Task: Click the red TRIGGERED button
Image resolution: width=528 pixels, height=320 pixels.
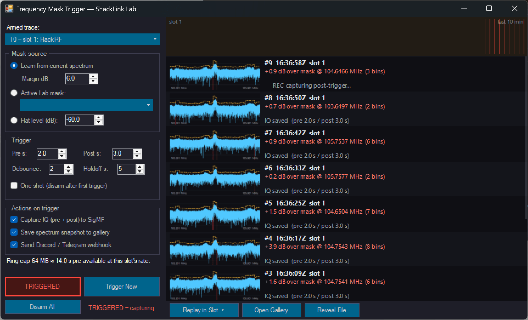Action: (x=43, y=287)
